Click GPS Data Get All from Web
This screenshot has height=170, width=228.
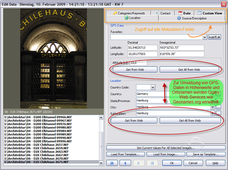[x=189, y=69]
